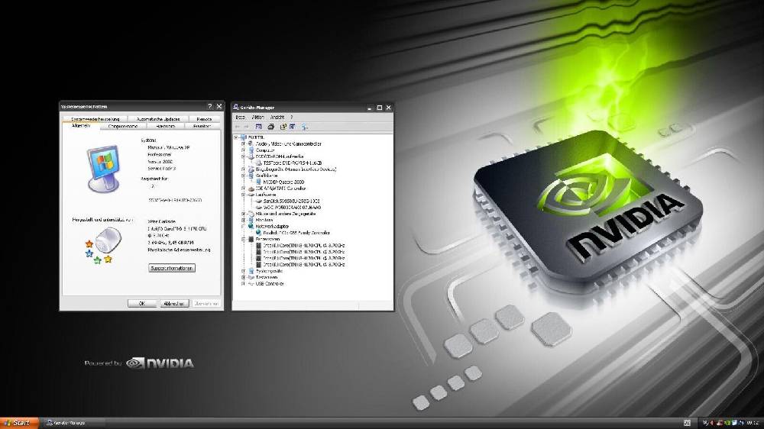The image size is (764, 429).
Task: Collapse the root computer node in device tree
Action: (x=236, y=137)
